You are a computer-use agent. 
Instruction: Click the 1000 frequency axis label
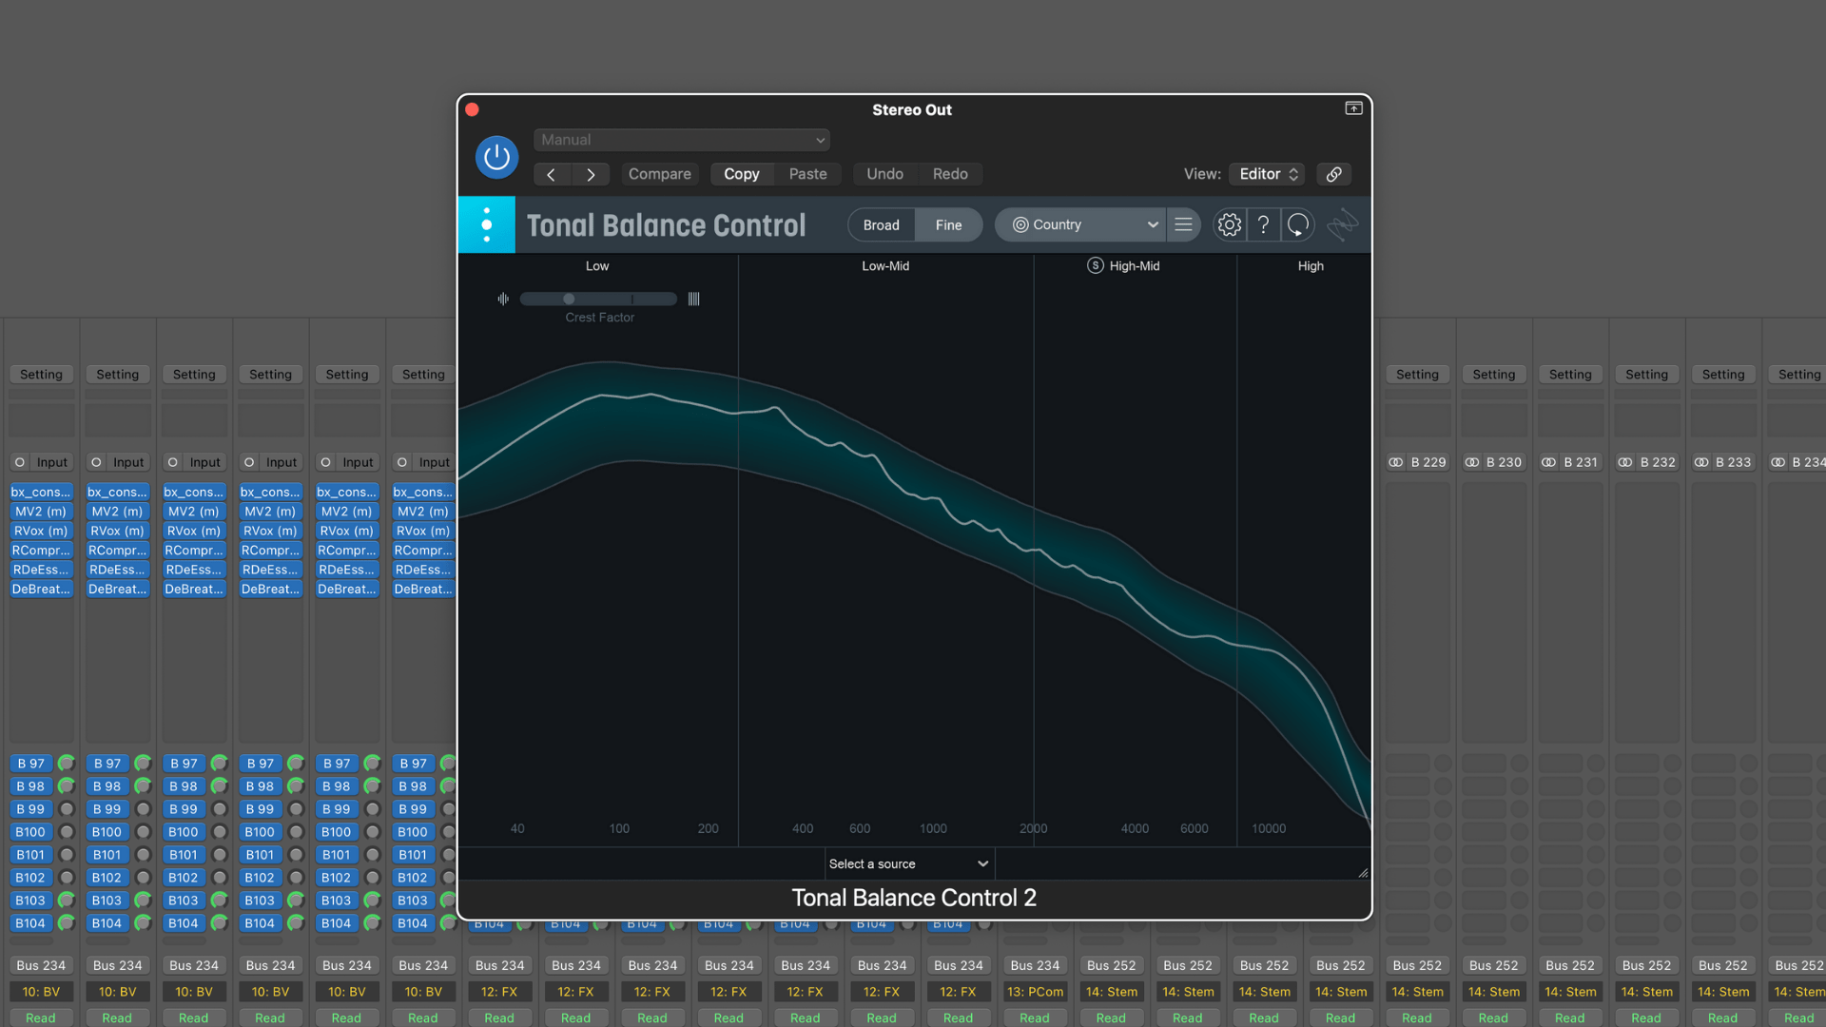pyautogui.click(x=933, y=828)
